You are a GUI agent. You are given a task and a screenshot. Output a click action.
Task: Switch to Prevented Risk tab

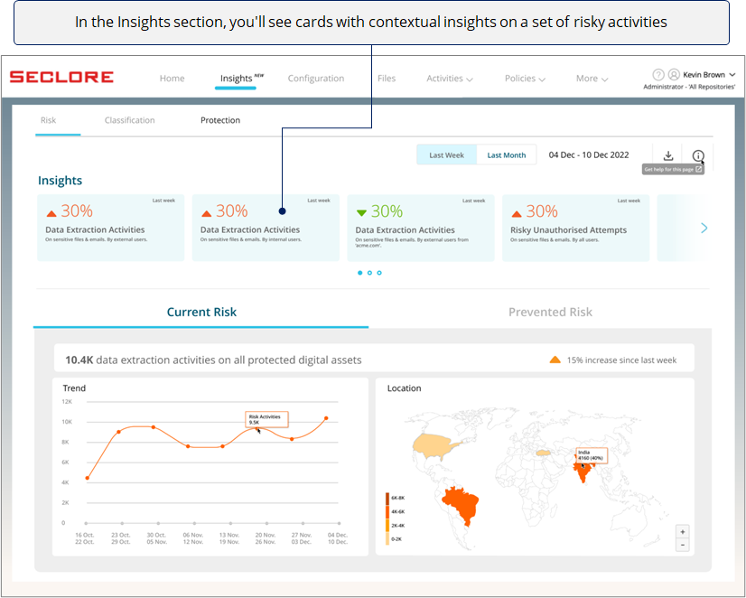[550, 312]
